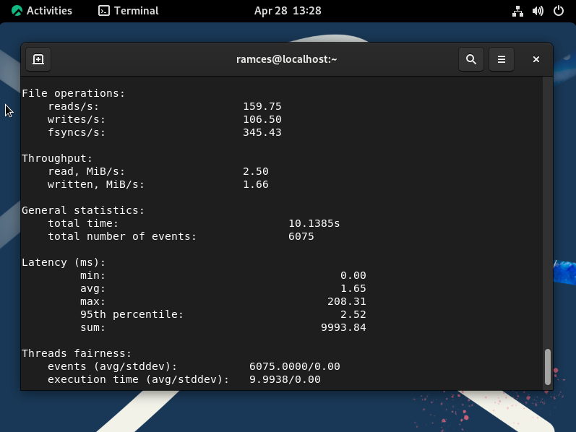Click the "File operations:" heading

click(74, 93)
